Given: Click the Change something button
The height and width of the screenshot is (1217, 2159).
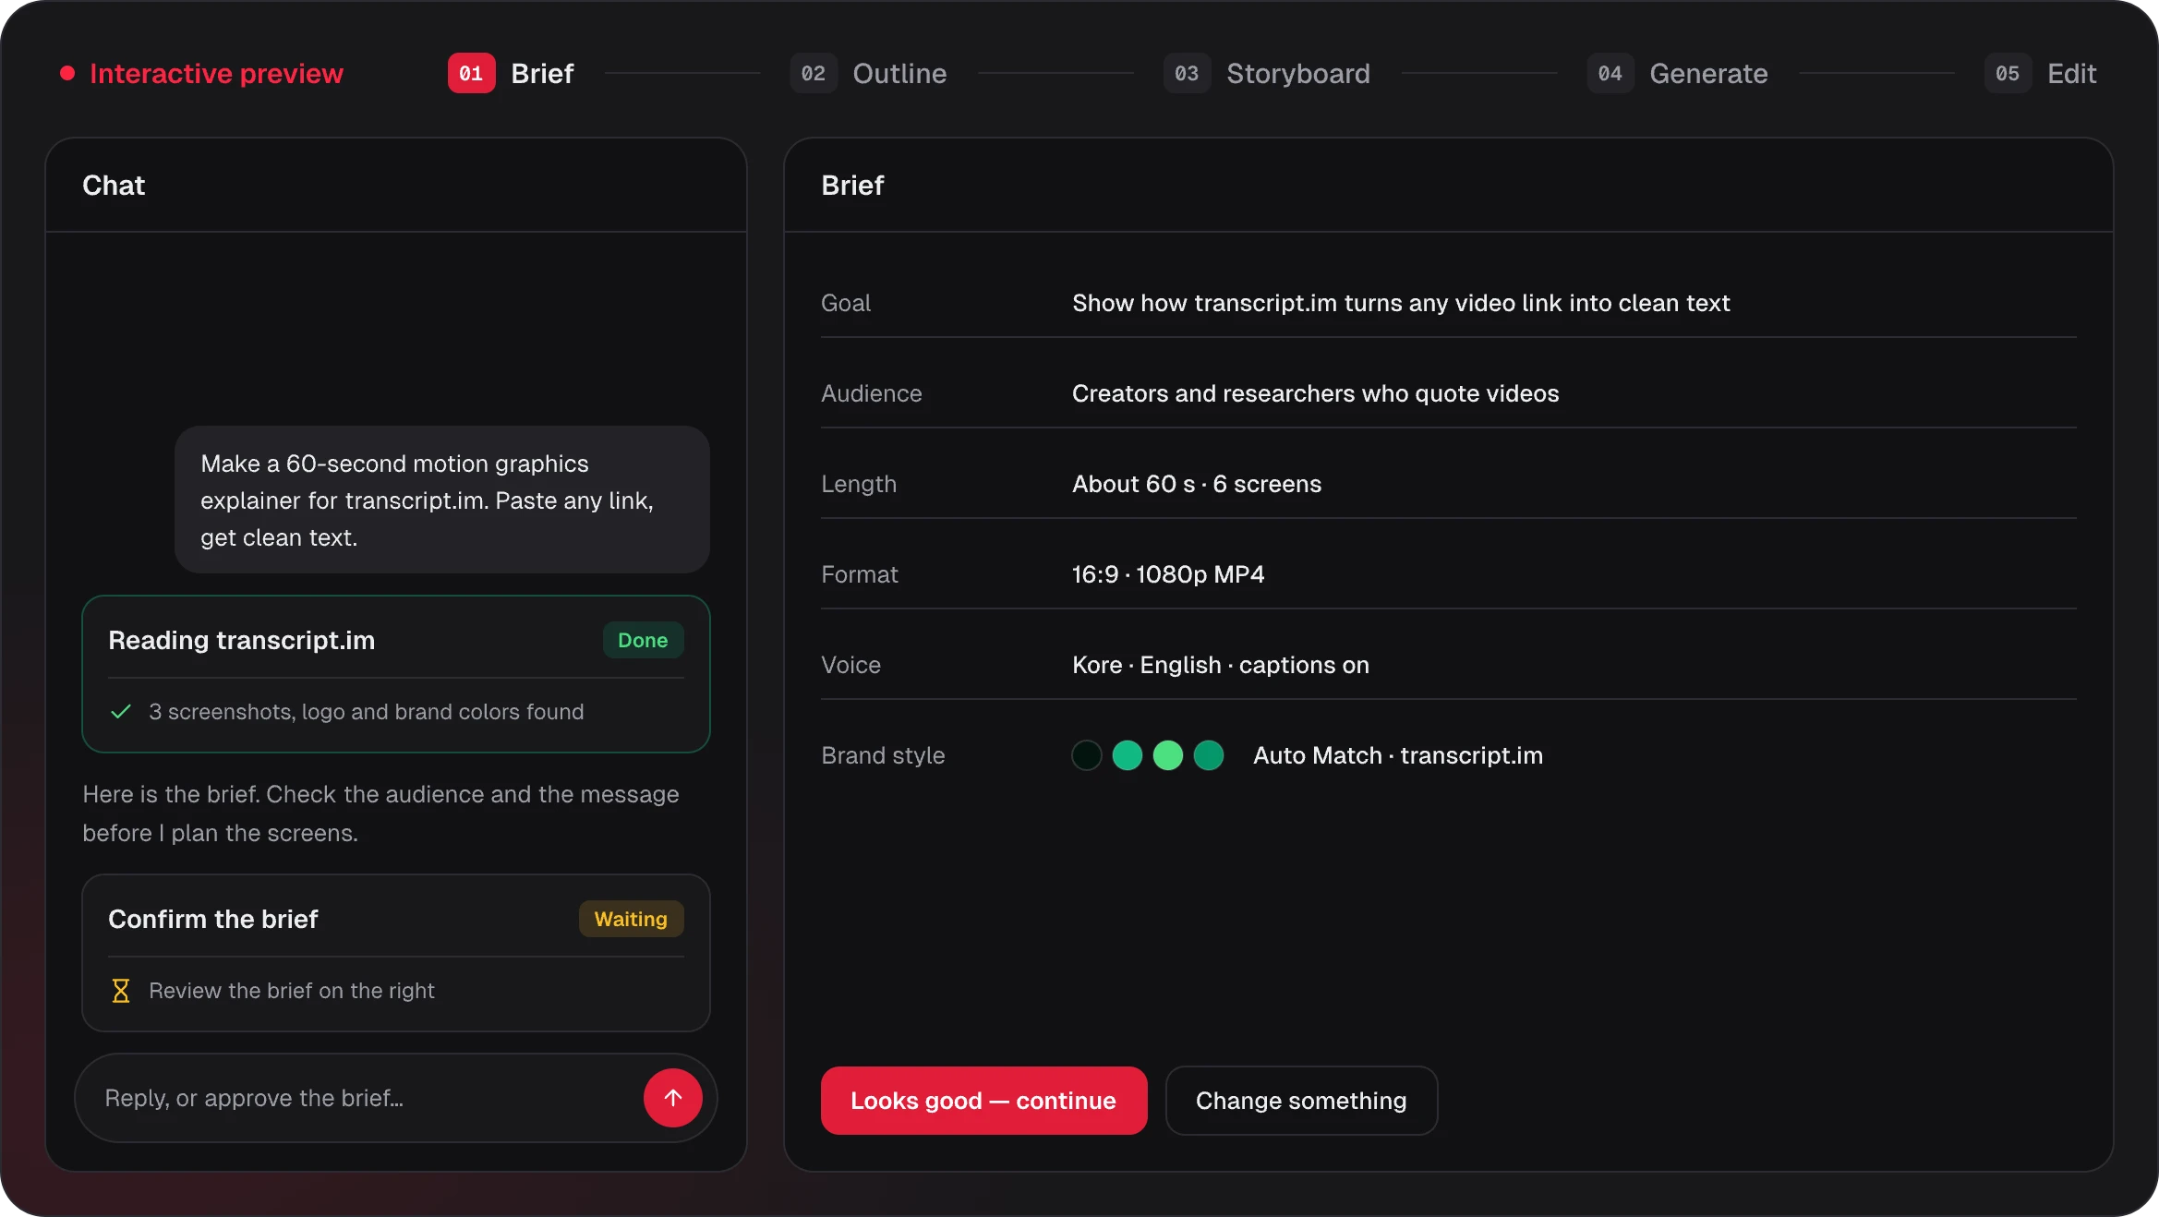Looking at the screenshot, I should (x=1301, y=1101).
